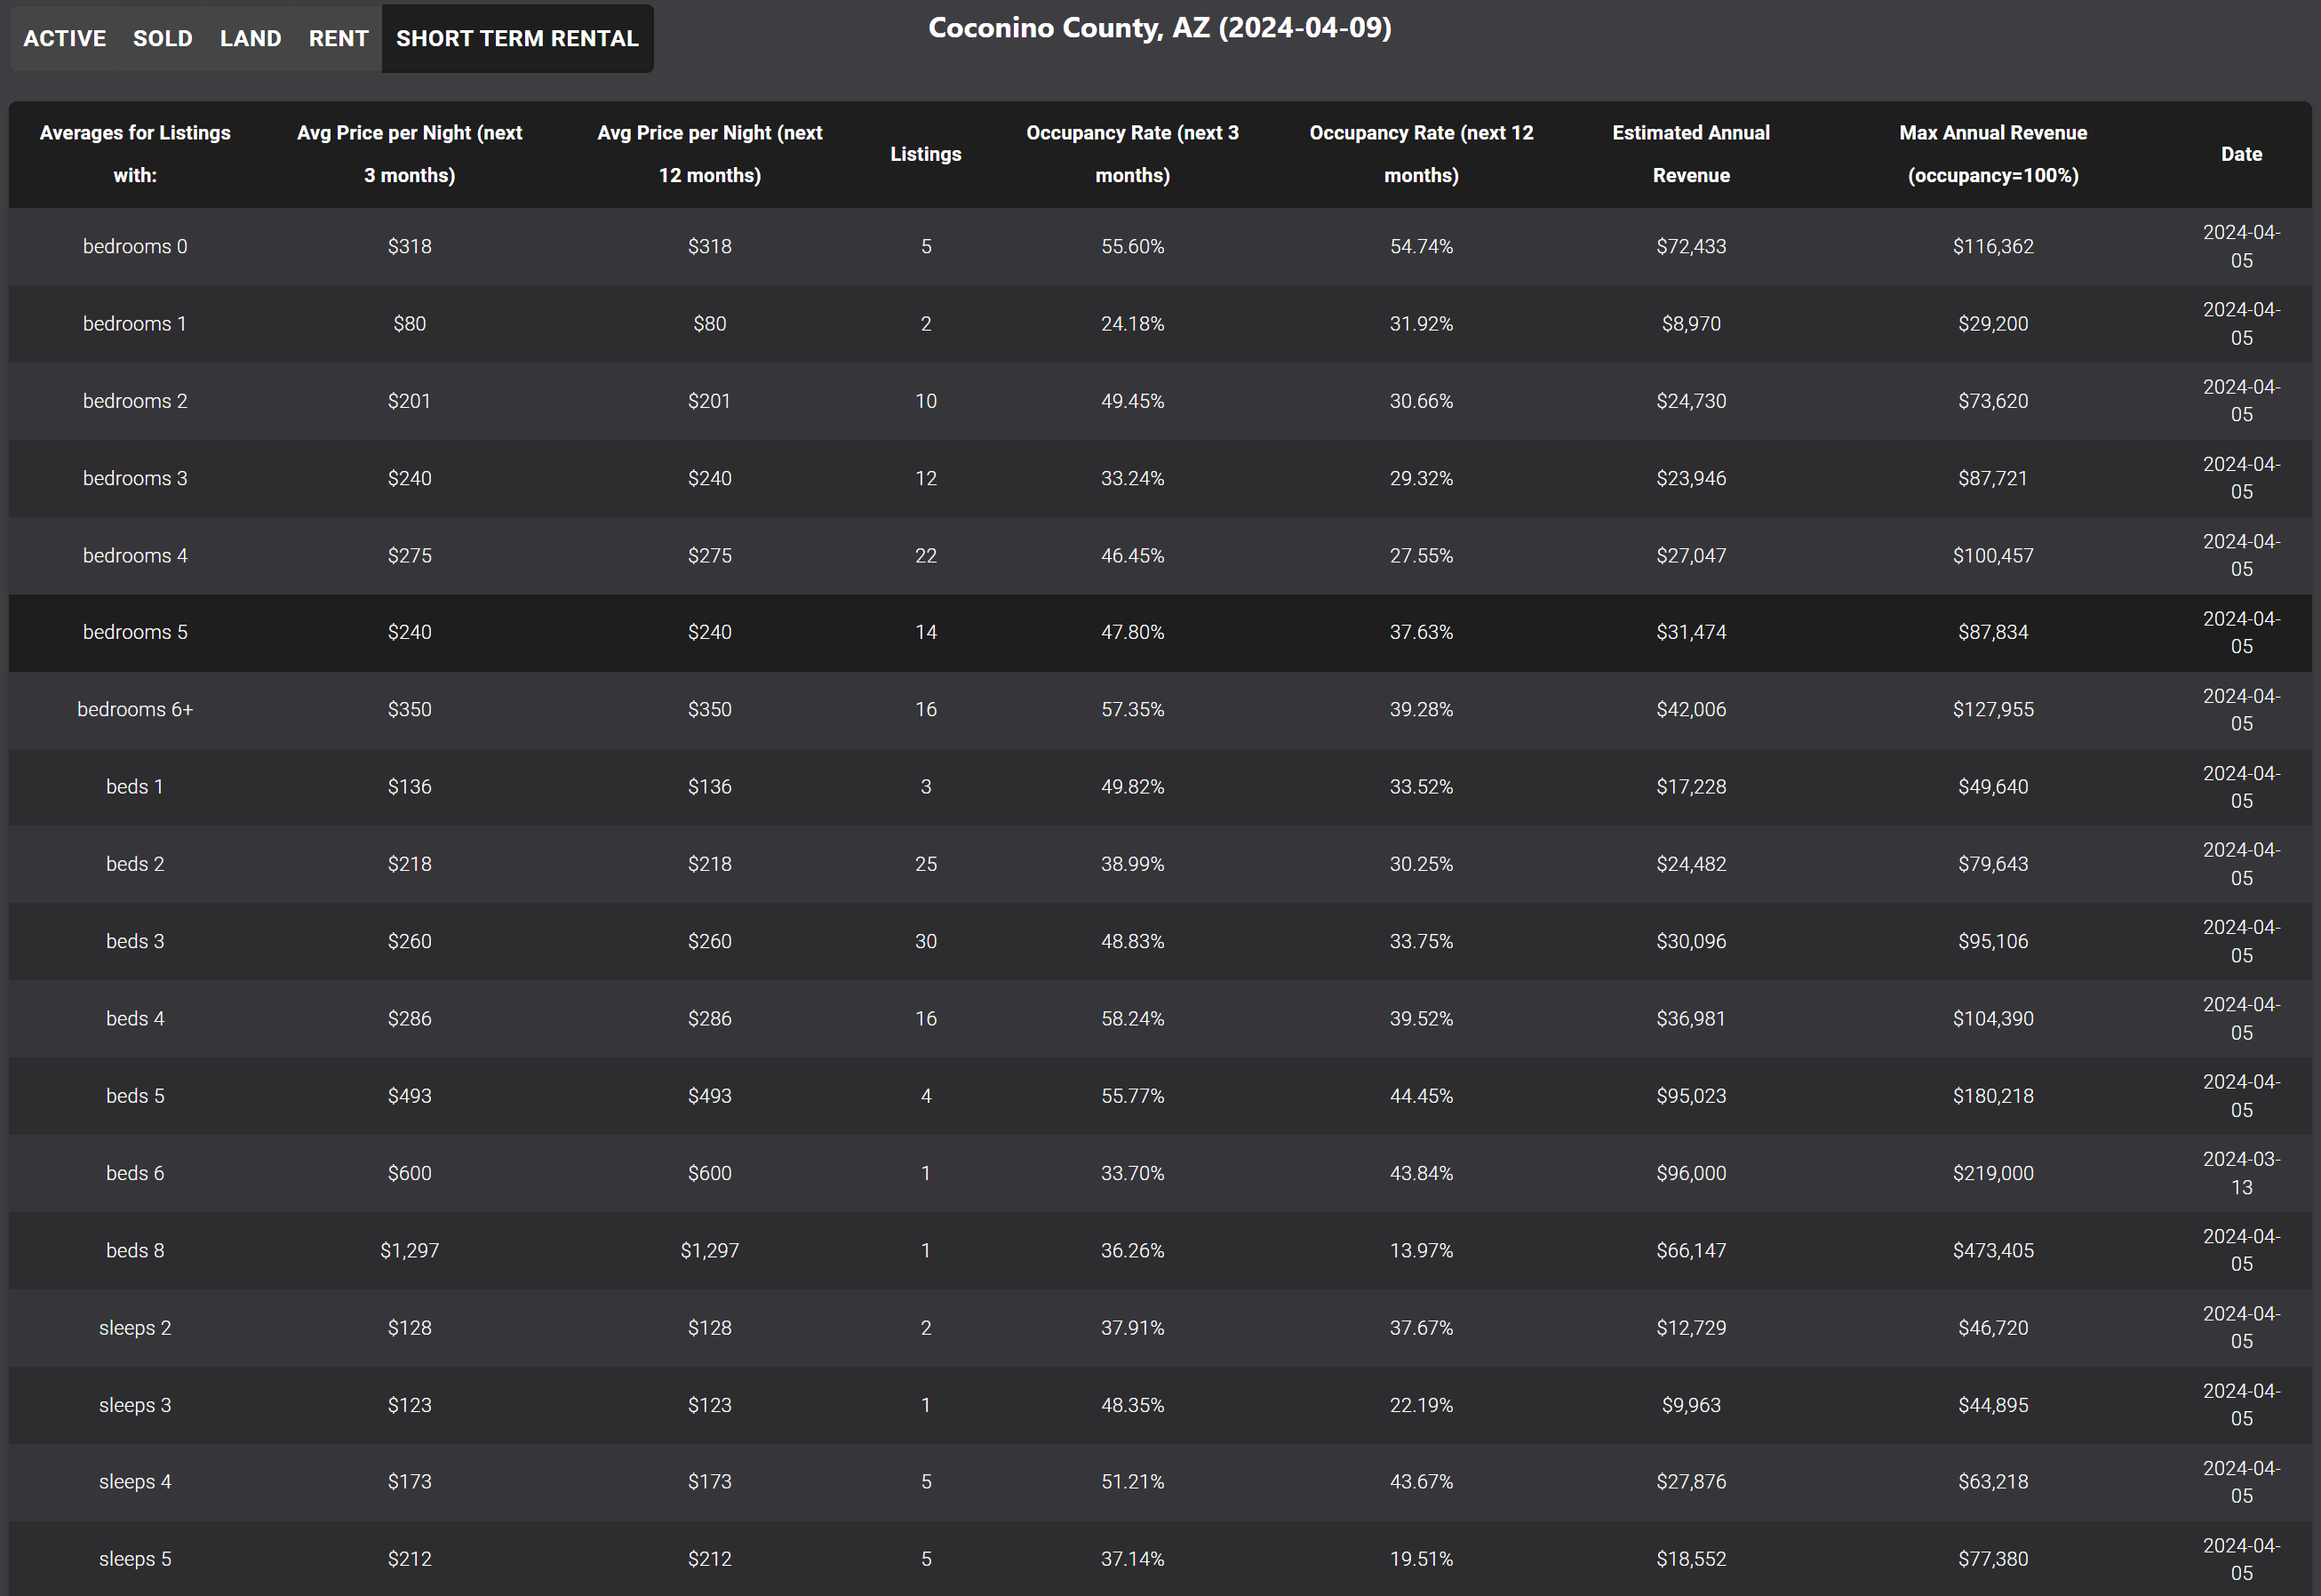Click the $95,106 max revenue cell
This screenshot has height=1596, width=2321.
tap(1993, 941)
